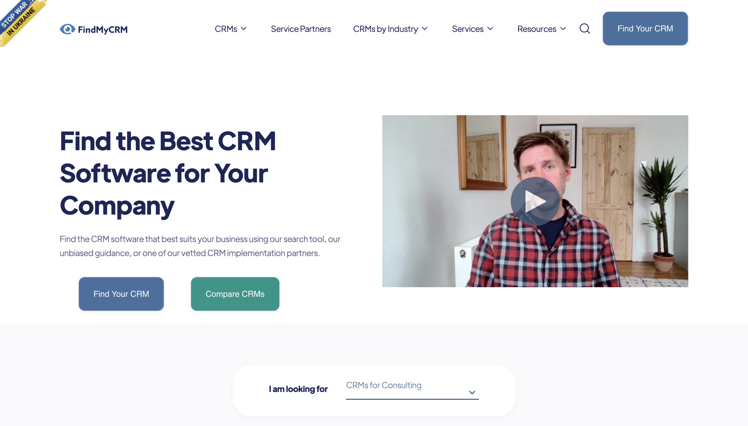Click the Find Your CRM hero button

point(121,294)
